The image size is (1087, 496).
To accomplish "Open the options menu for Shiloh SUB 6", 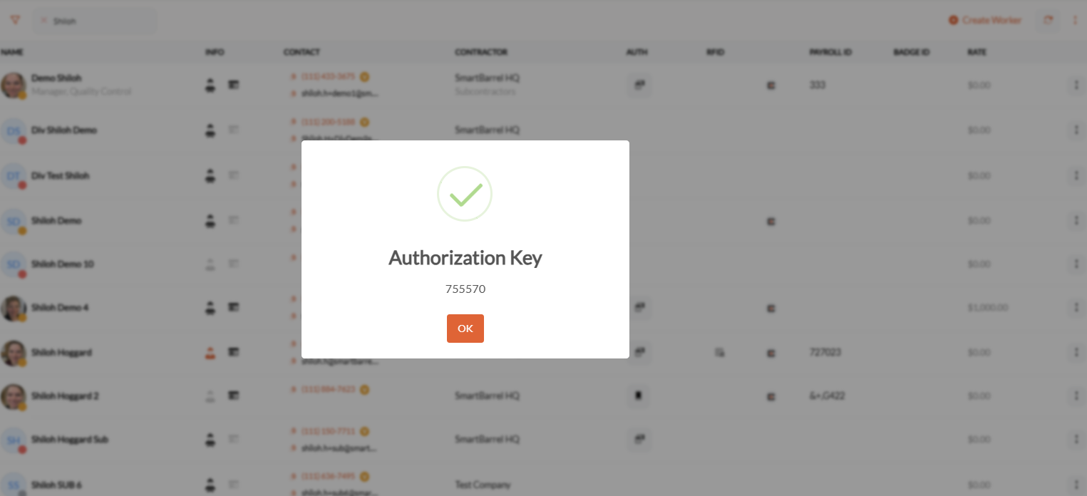I will pyautogui.click(x=1077, y=485).
